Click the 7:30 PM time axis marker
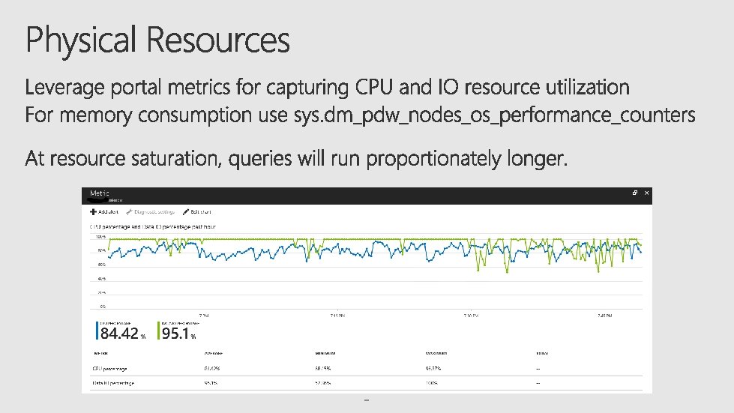The image size is (734, 413). [x=470, y=316]
